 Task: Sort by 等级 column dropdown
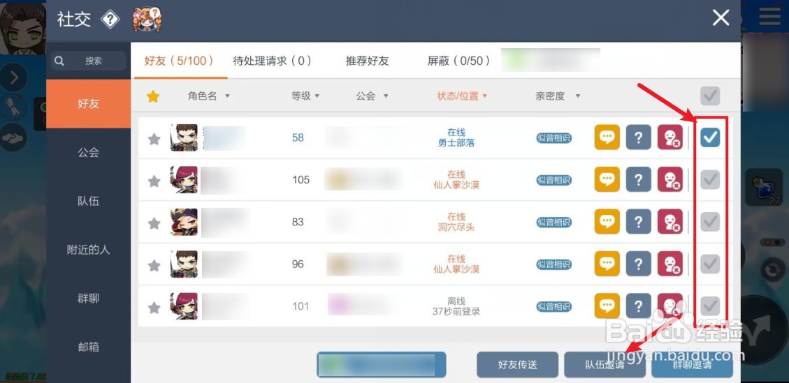tap(305, 96)
